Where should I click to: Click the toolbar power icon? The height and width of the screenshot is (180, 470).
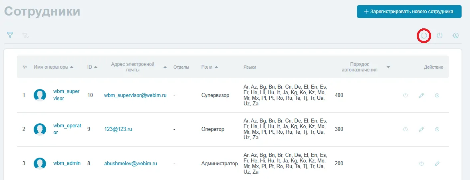(x=440, y=36)
